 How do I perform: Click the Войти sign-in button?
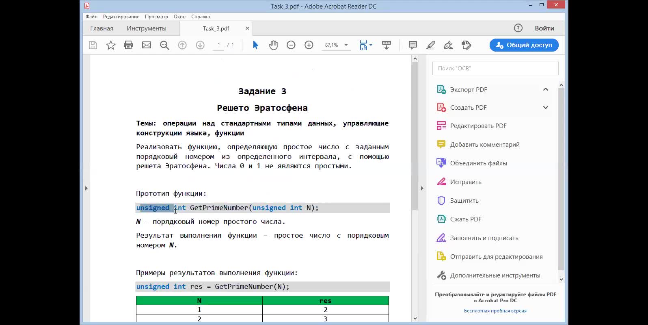point(544,28)
